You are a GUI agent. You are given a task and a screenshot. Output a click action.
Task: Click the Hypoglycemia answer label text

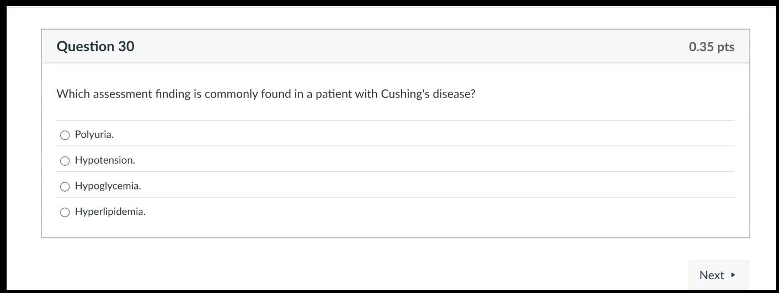(x=108, y=186)
